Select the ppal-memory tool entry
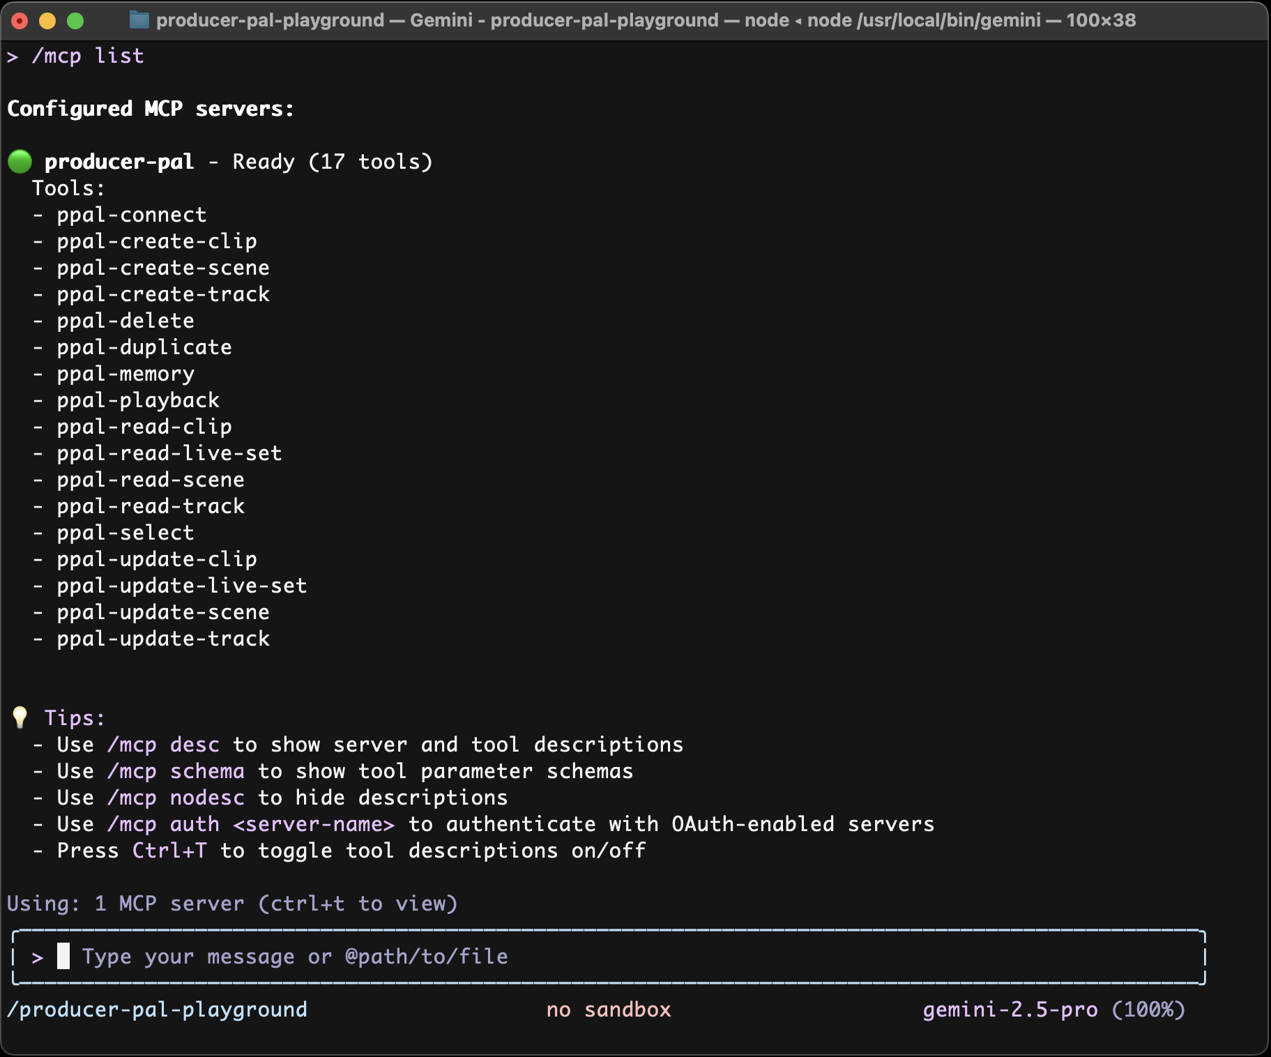1271x1057 pixels. 125,374
